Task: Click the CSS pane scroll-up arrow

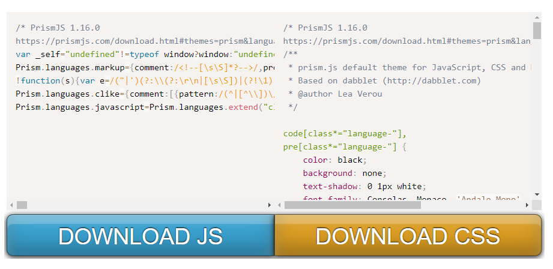Action: pyautogui.click(x=537, y=17)
